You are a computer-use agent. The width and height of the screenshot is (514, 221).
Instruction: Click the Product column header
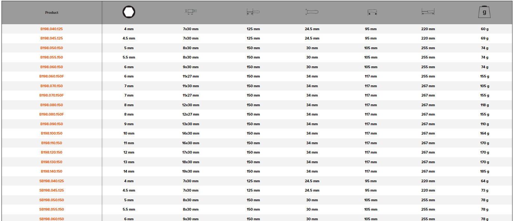[x=52, y=13]
